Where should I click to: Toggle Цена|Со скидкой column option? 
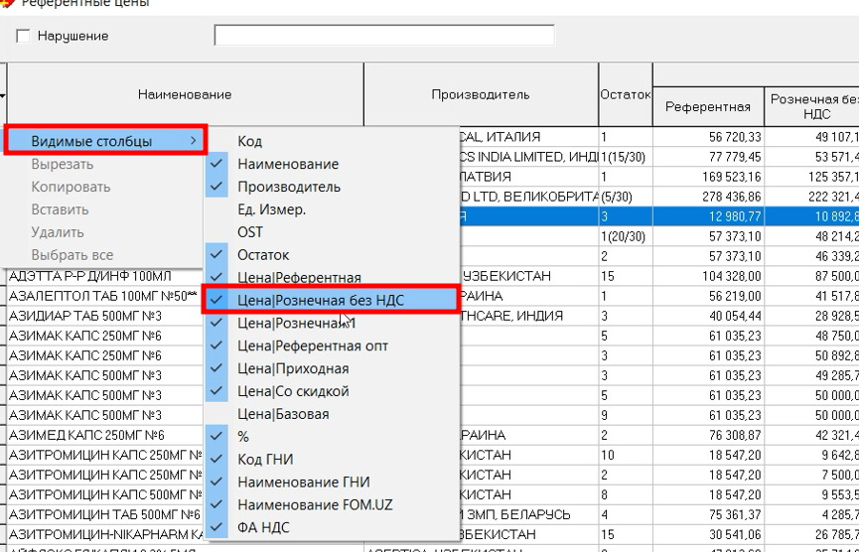[x=332, y=391]
